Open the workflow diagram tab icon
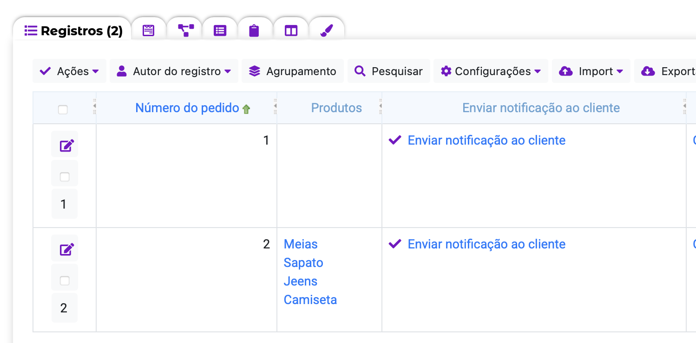This screenshot has width=696, height=343. 186,31
